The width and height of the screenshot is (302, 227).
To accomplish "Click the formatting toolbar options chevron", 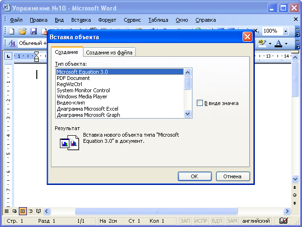I will pos(297,44).
